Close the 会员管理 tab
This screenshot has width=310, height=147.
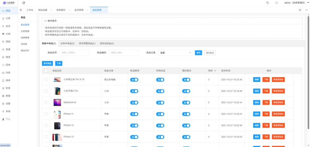(87, 10)
